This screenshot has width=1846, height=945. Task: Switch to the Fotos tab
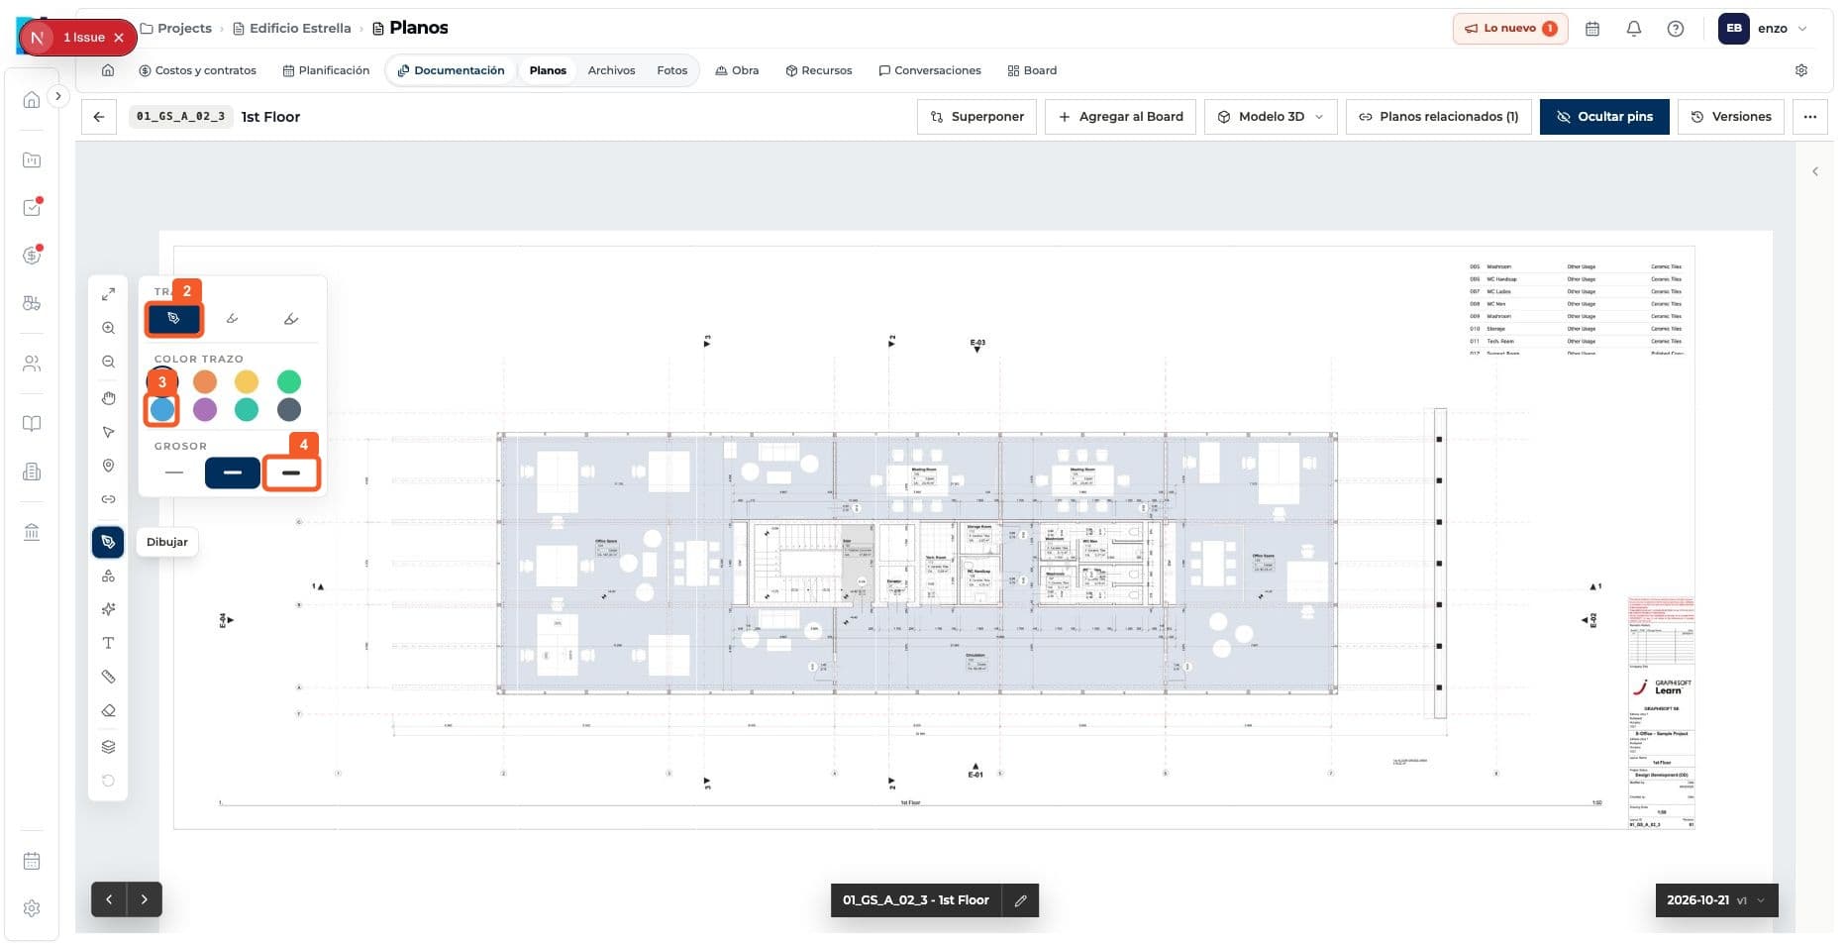point(671,70)
